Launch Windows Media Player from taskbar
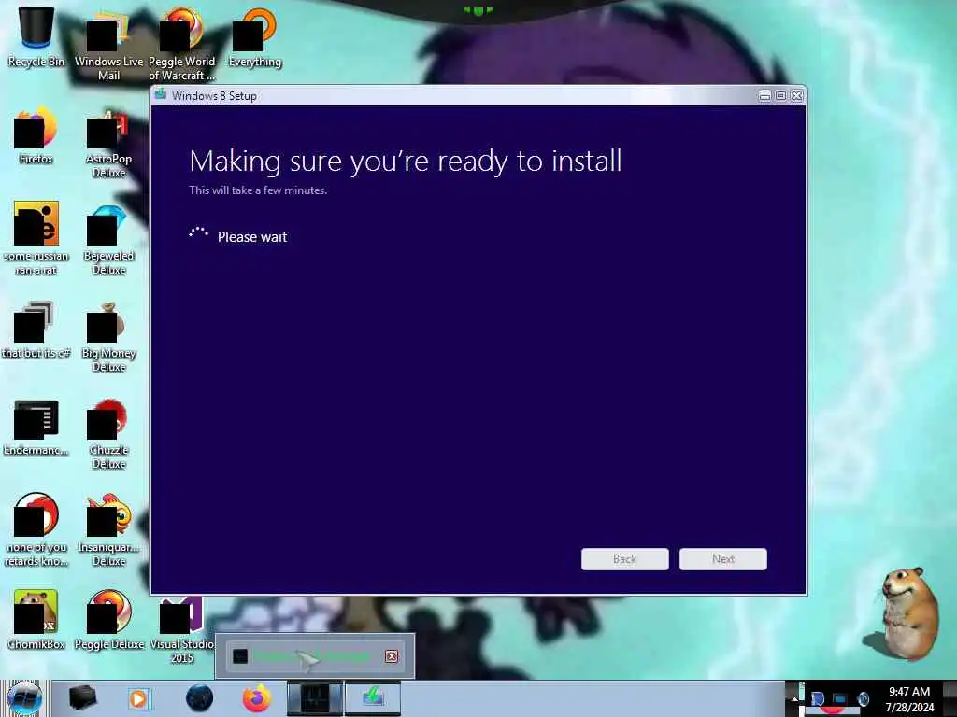957x717 pixels. click(x=138, y=698)
